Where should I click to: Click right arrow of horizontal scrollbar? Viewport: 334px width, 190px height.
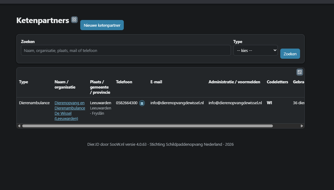pos(302,126)
